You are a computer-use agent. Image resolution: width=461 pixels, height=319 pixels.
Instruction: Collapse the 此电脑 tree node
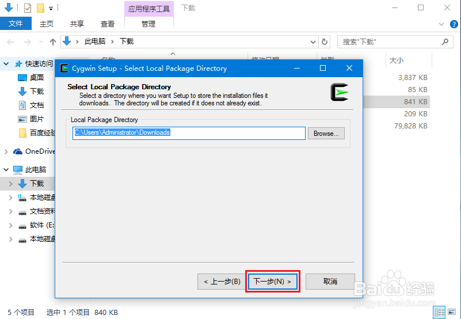coord(6,169)
